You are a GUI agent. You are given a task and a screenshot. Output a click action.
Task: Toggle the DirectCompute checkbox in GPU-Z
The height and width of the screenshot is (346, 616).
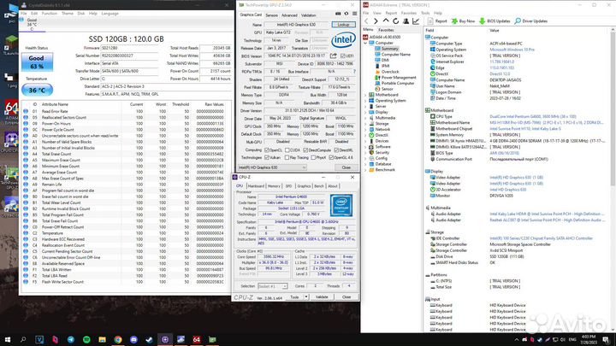pyautogui.click(x=305, y=150)
